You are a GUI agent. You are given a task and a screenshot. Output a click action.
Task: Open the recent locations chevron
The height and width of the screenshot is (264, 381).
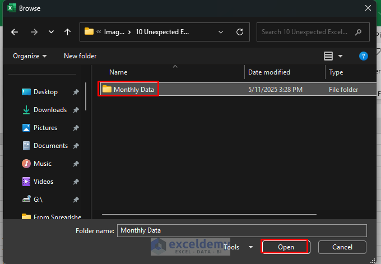coord(51,32)
